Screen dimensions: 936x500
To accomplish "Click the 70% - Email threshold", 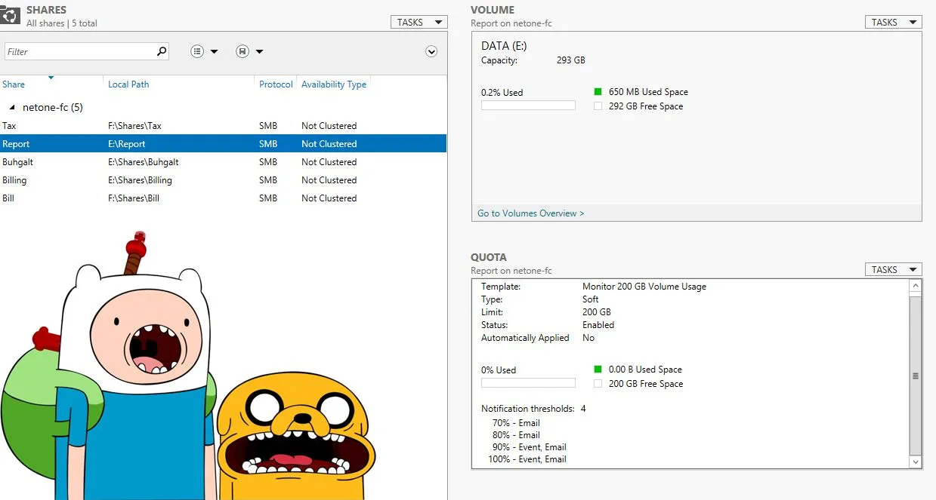I will (x=516, y=423).
